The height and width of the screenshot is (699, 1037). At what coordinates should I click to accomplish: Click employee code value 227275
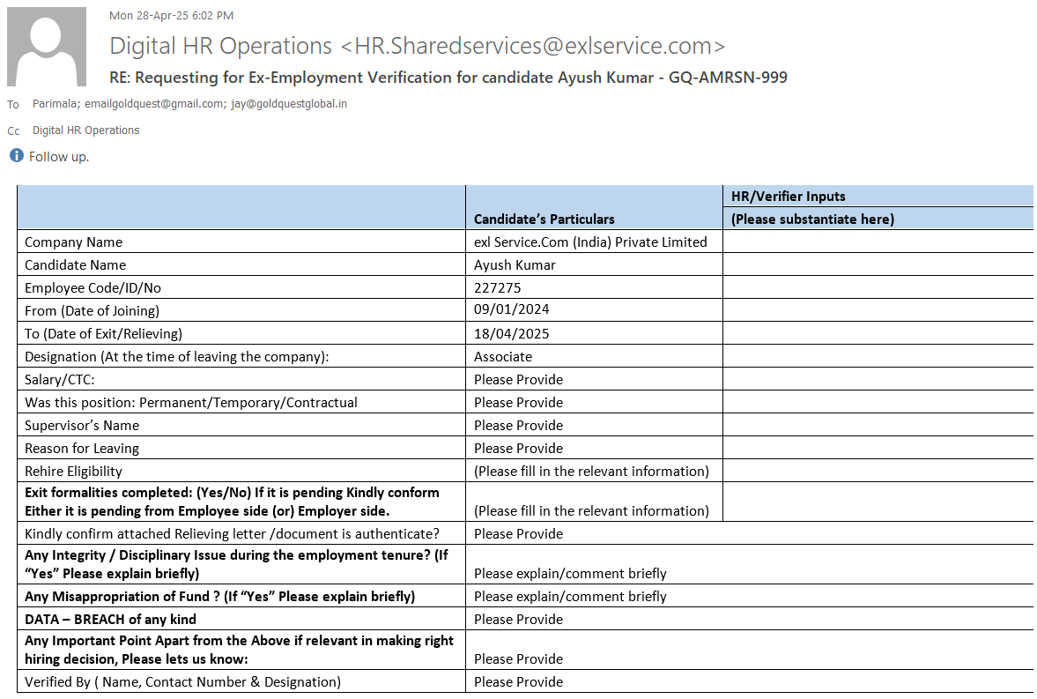point(497,288)
